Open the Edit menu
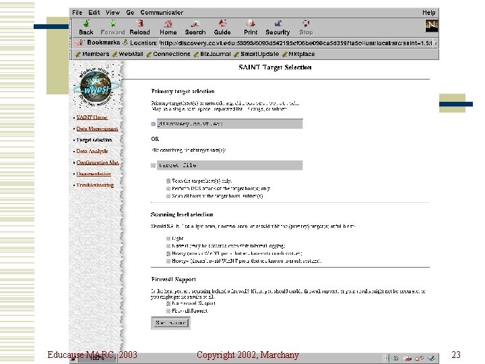The width and height of the screenshot is (485, 364). tap(94, 12)
